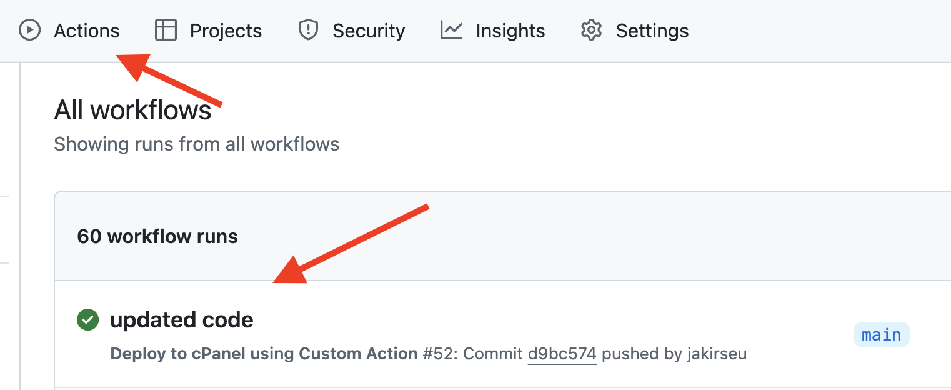Screen dimensions: 951x390
Task: Open the Projects tab label
Action: 226,31
